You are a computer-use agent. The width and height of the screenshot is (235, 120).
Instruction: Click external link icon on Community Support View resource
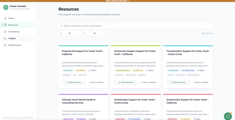(x=120, y=82)
